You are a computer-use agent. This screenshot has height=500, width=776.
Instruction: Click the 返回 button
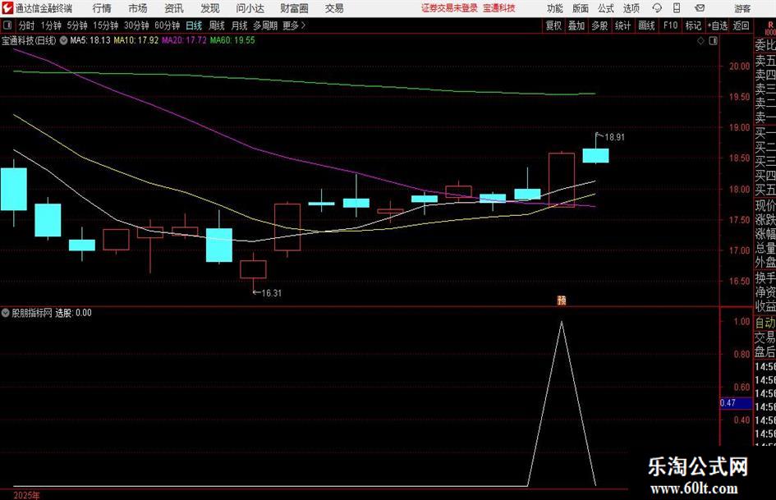742,25
